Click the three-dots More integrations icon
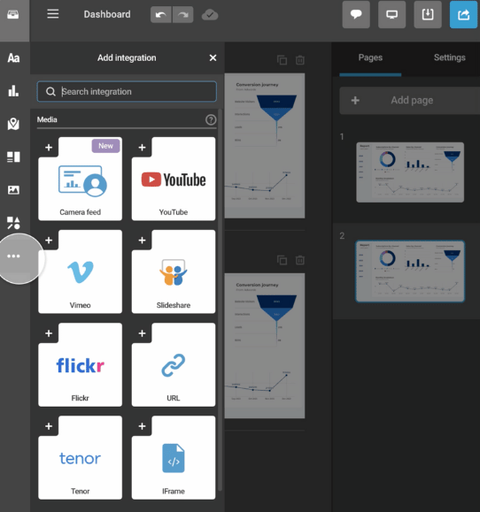This screenshot has width=480, height=512. [x=13, y=256]
